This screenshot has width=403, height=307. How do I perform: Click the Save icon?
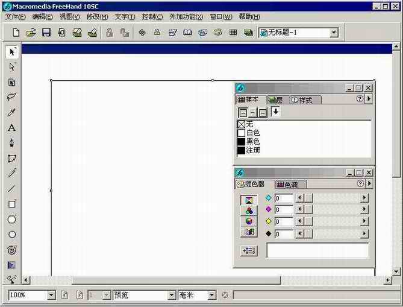[x=46, y=33]
